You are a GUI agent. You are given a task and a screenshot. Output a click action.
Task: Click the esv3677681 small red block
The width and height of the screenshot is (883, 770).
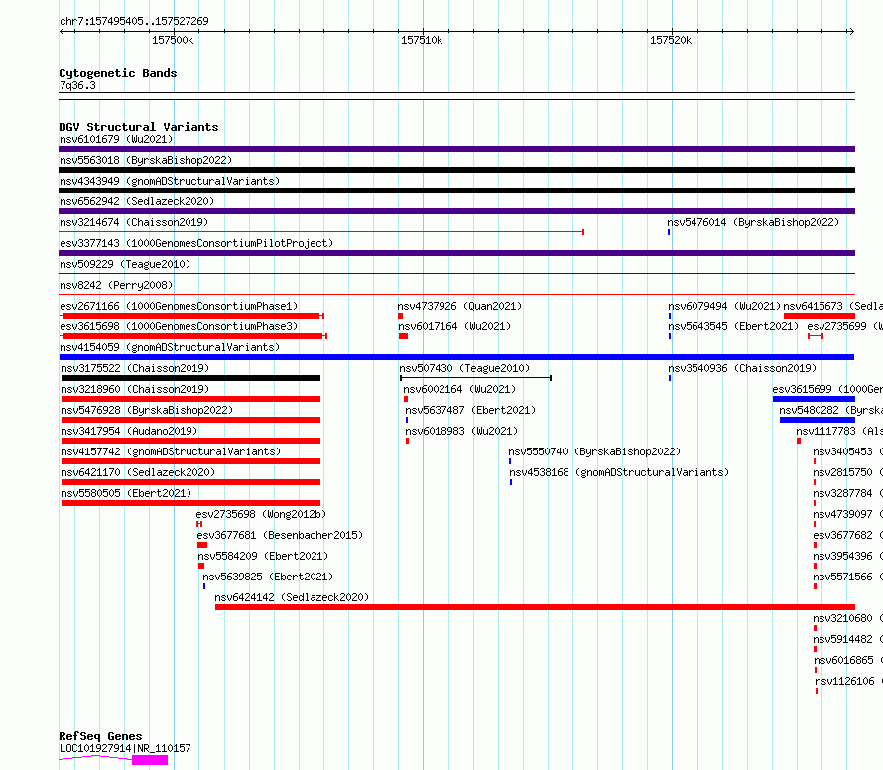(202, 545)
